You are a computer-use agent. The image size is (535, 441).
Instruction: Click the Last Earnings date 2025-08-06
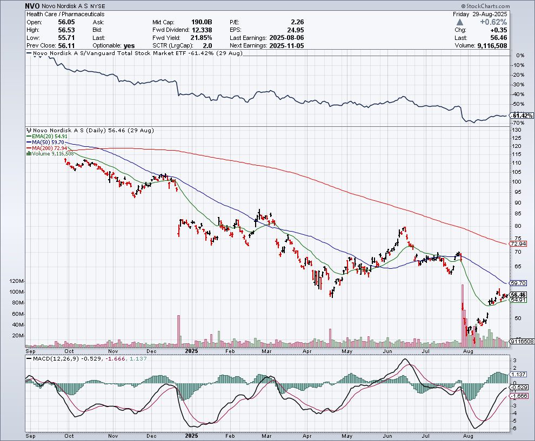[x=286, y=38]
